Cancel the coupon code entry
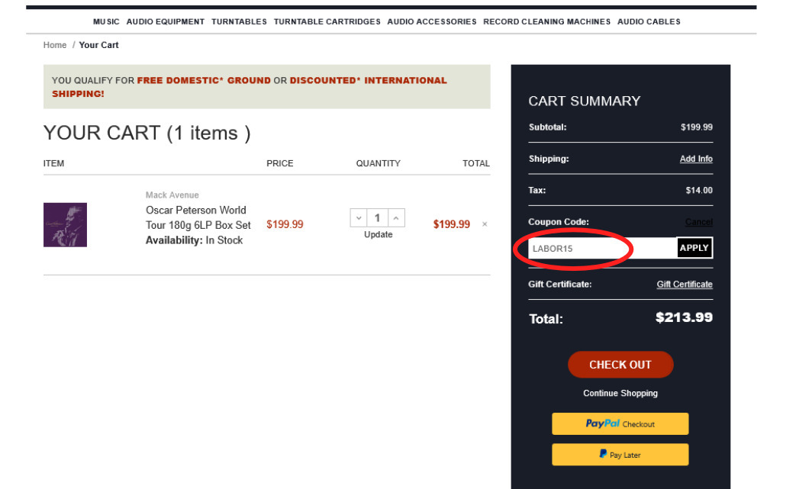Image resolution: width=799 pixels, height=489 pixels. 698,222
